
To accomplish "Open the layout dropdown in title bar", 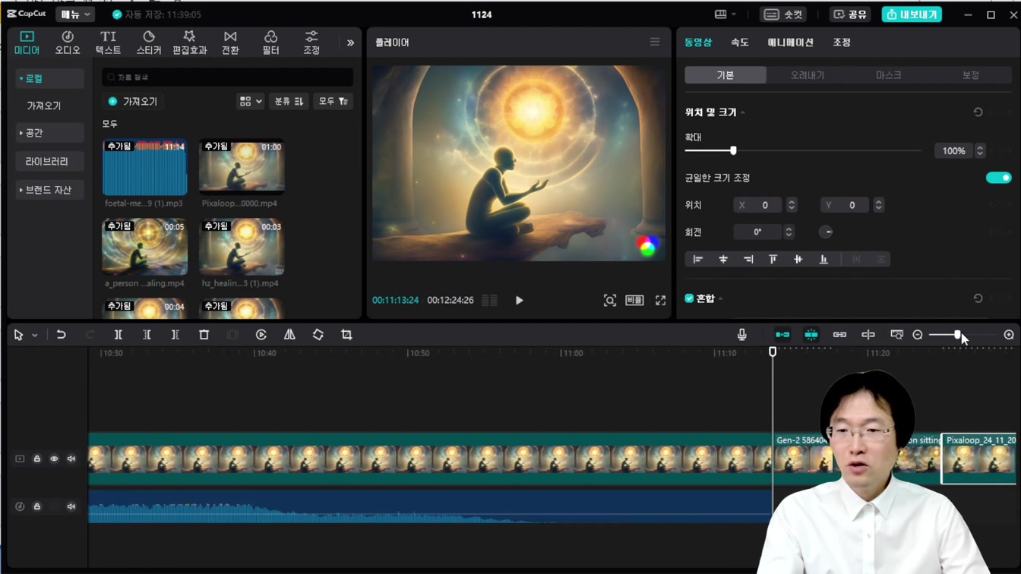I will 725,14.
